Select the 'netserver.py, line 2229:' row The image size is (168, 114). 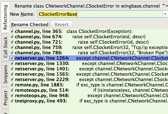tap(89, 79)
